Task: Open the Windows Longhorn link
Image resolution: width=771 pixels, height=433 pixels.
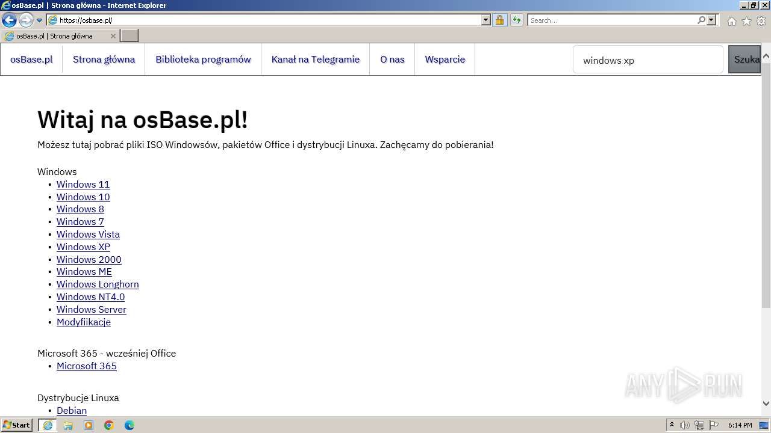Action: (98, 284)
